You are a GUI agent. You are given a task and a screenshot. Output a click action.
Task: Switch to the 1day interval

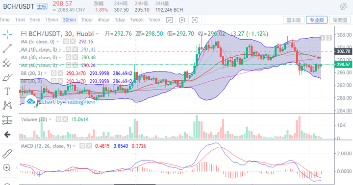(120, 20)
